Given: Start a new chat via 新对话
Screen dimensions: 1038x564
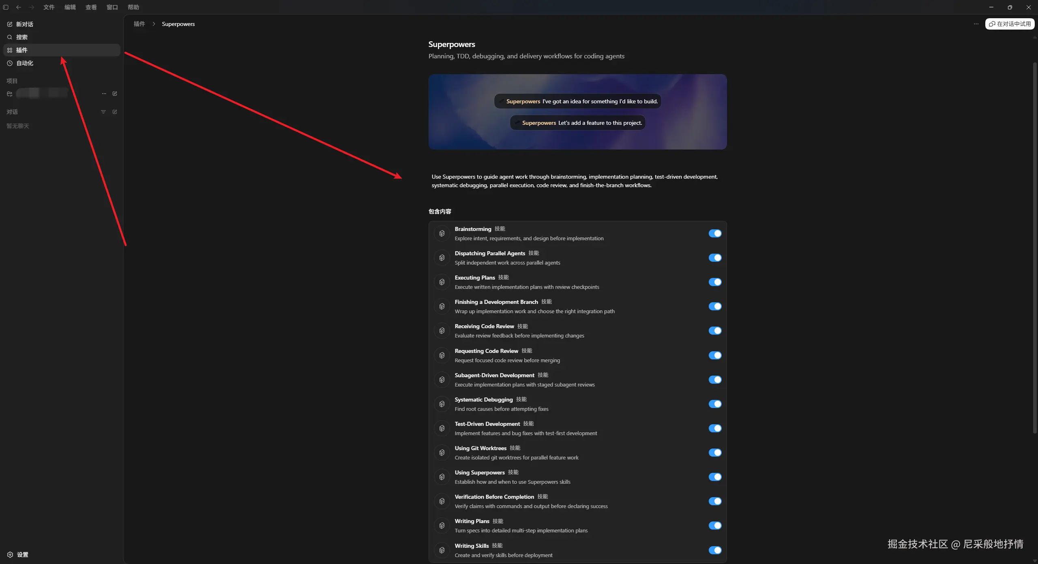Looking at the screenshot, I should click(62, 24).
